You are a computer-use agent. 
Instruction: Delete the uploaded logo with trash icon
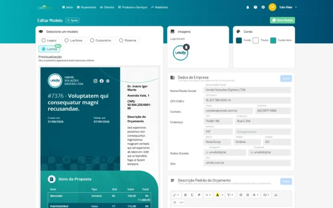[x=186, y=47]
